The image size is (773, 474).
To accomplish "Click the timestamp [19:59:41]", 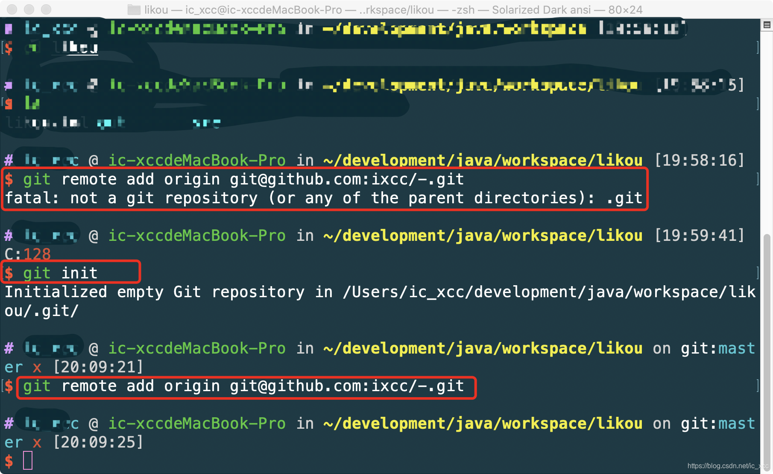I will tap(700, 236).
